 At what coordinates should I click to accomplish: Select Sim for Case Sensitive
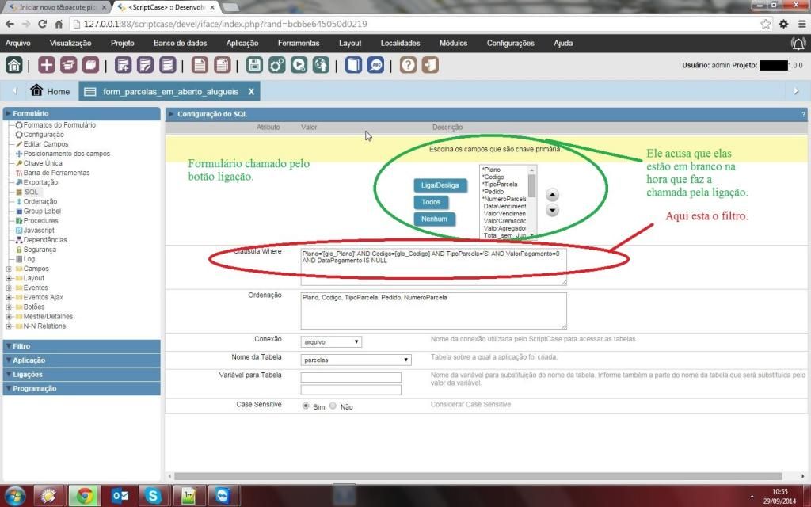tap(306, 406)
